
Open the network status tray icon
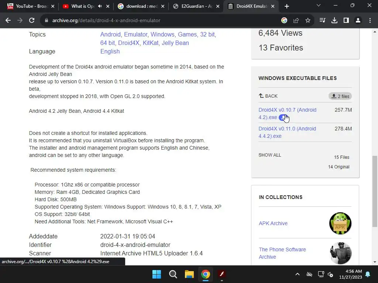click(321, 274)
